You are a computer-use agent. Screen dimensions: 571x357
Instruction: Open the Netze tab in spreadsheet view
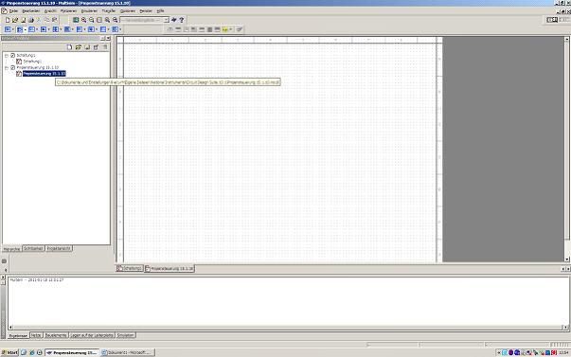[36, 335]
